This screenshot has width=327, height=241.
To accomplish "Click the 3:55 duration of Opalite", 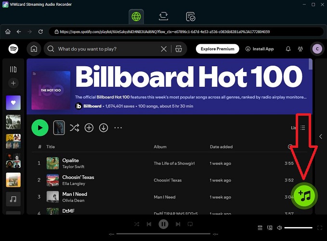I will [x=289, y=163].
